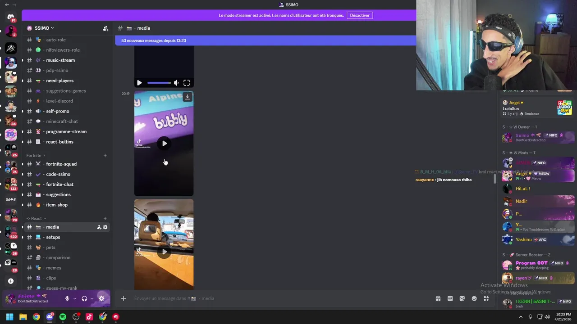Collapse the Fortnite channel category
577x324 pixels.
36,155
